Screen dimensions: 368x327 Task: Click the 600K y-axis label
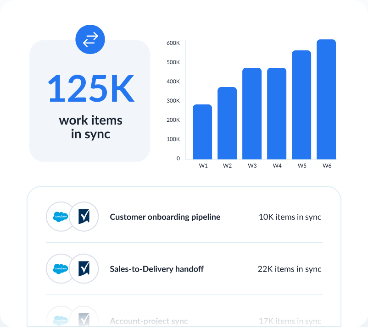tap(173, 43)
